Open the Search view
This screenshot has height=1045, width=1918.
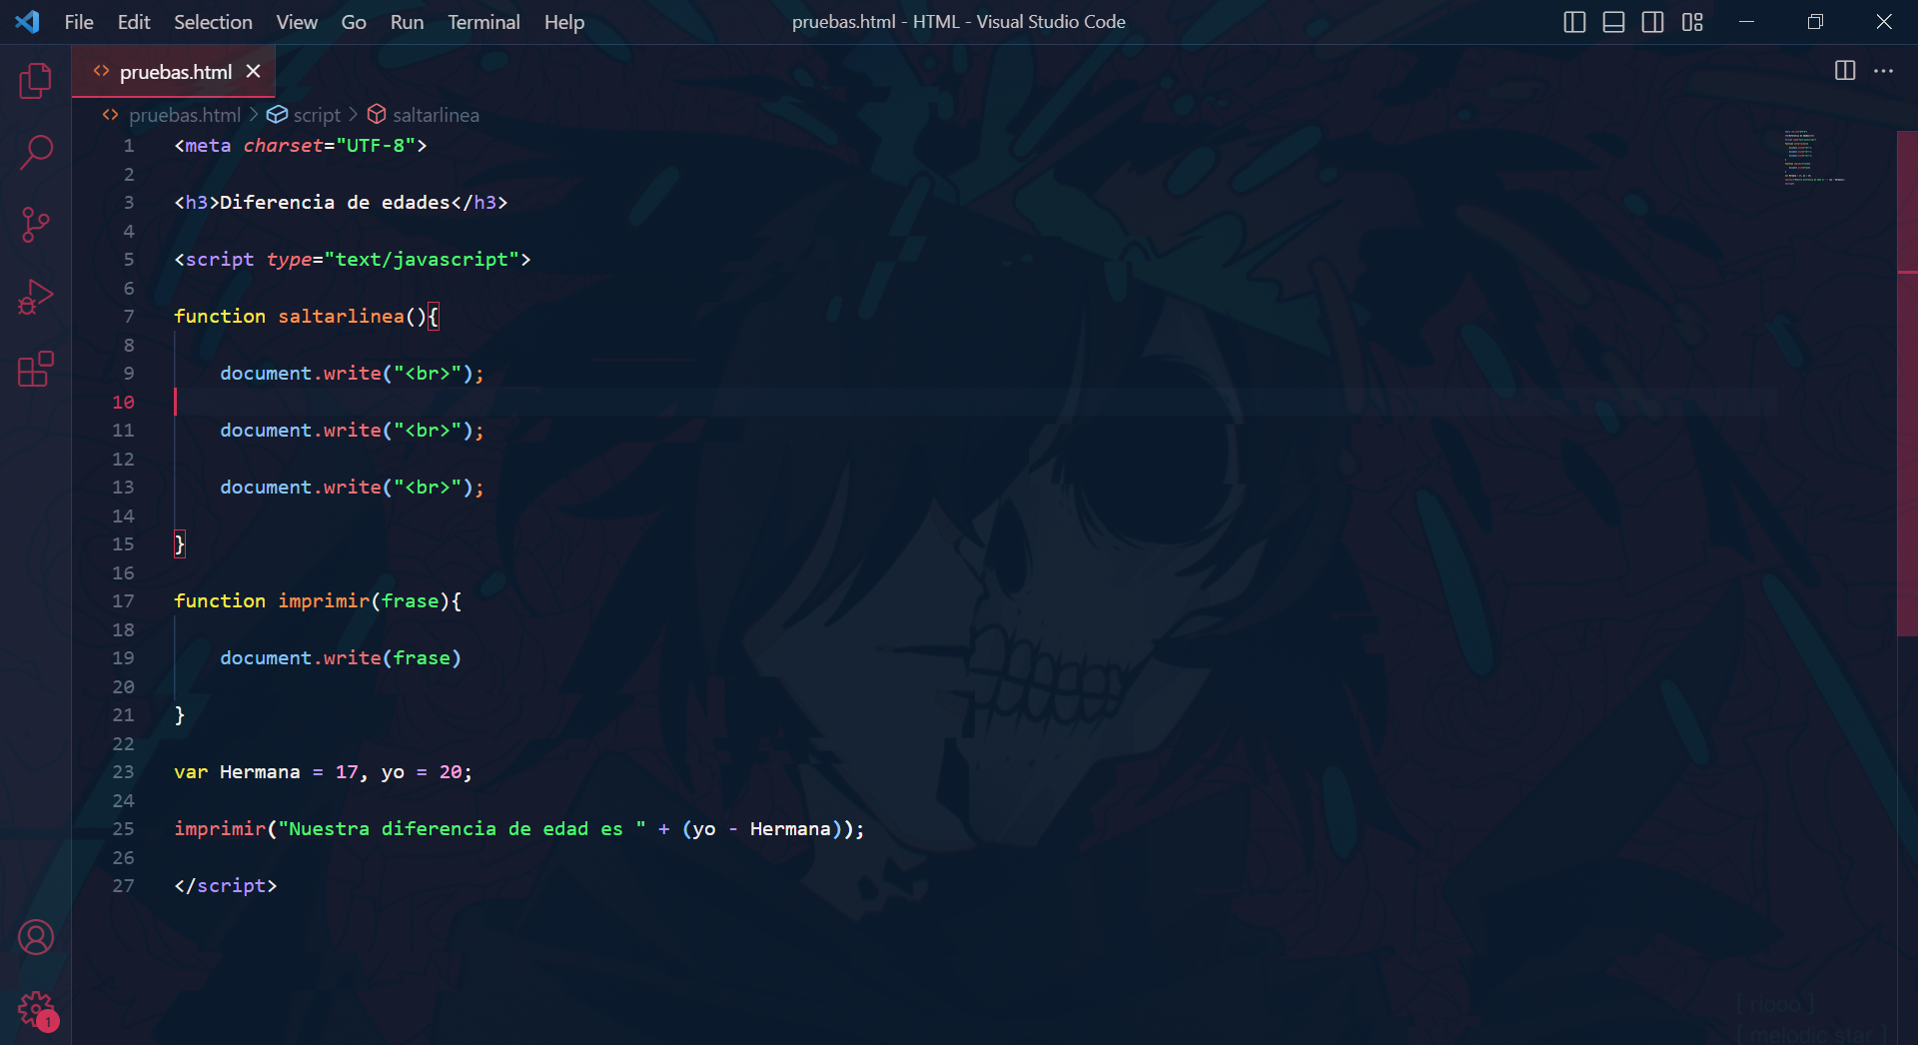pos(36,153)
